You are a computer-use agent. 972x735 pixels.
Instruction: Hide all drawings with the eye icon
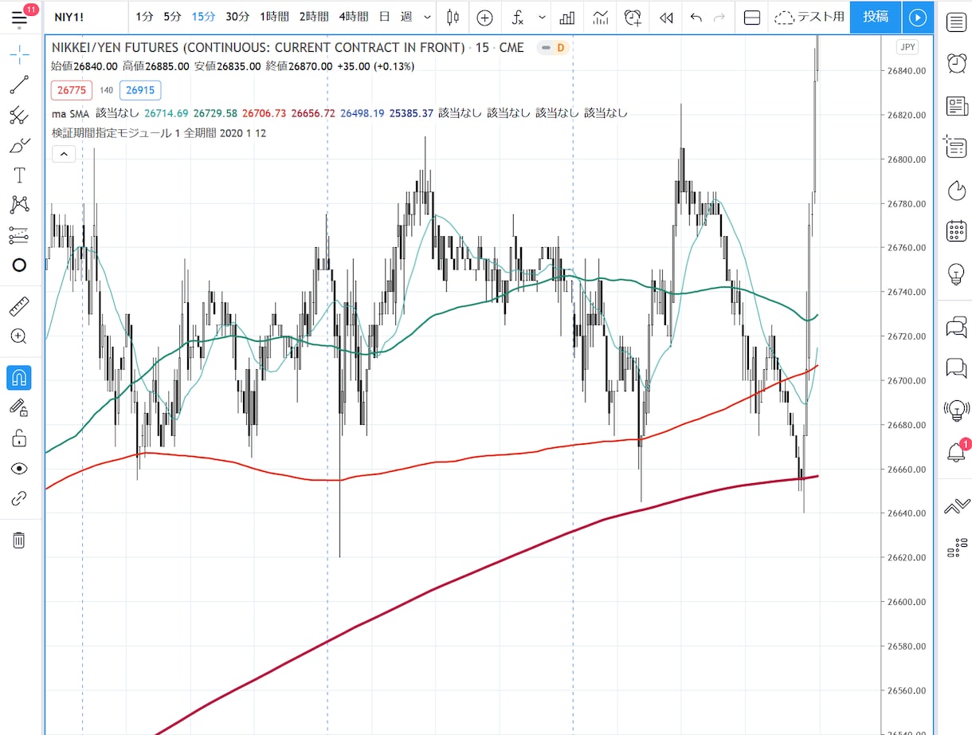coord(19,469)
